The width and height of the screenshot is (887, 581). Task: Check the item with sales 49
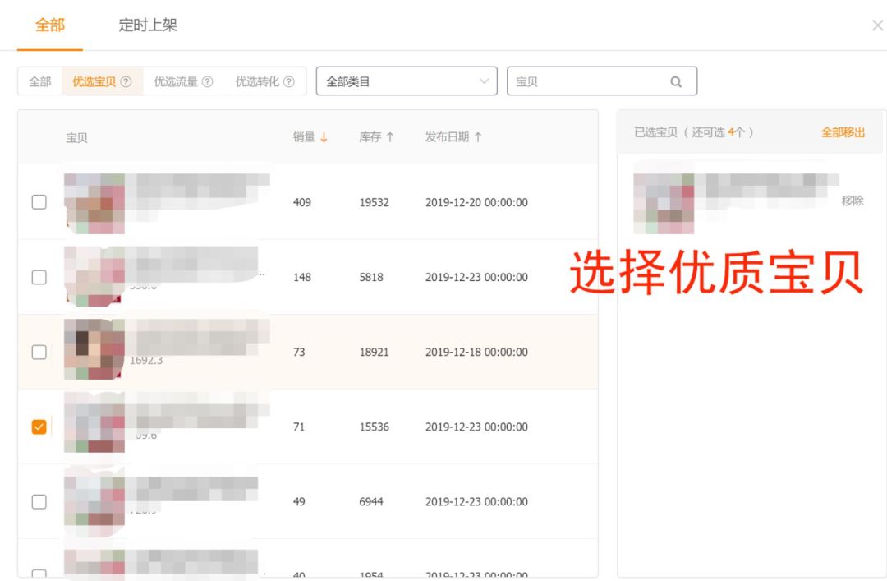pos(39,501)
